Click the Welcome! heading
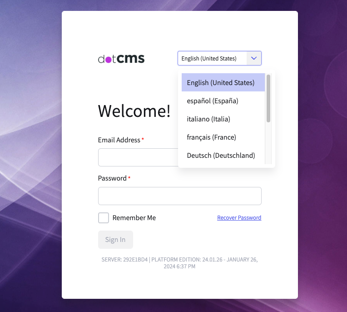This screenshot has width=347, height=312. (x=134, y=111)
